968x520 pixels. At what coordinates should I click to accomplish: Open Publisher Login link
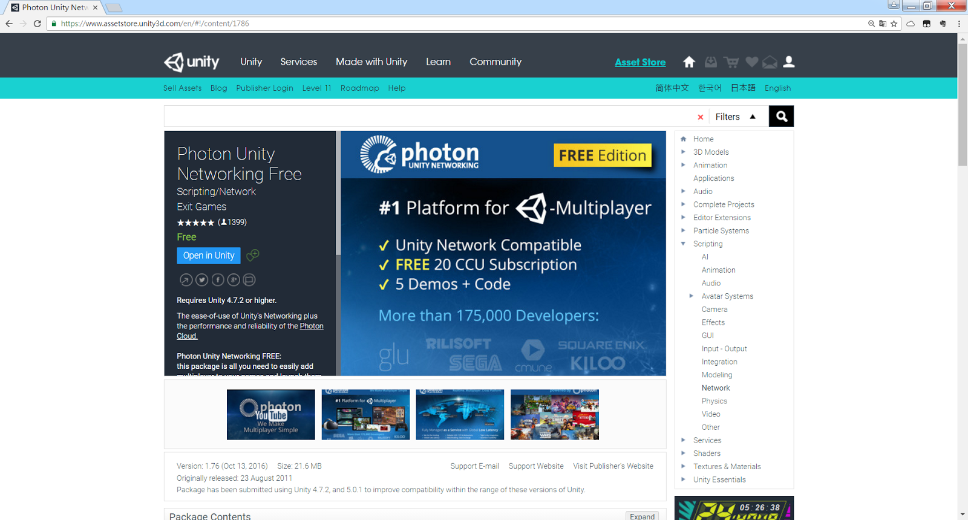click(264, 88)
